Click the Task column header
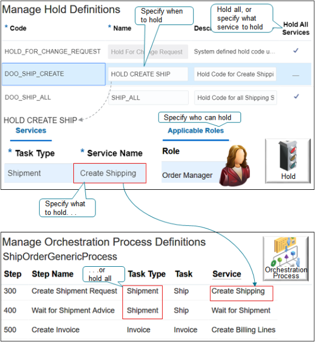This screenshot has height=342, width=315. click(184, 274)
